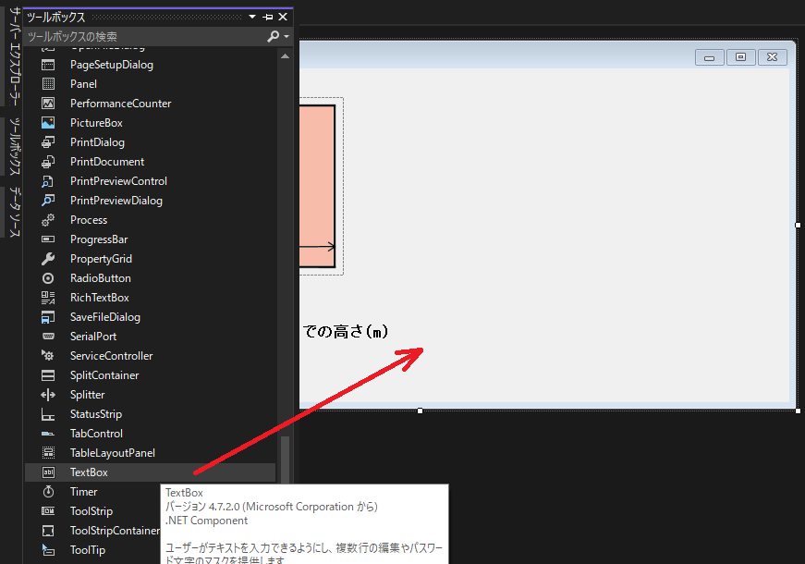Click the StatusStrip icon
The image size is (805, 564).
(48, 414)
